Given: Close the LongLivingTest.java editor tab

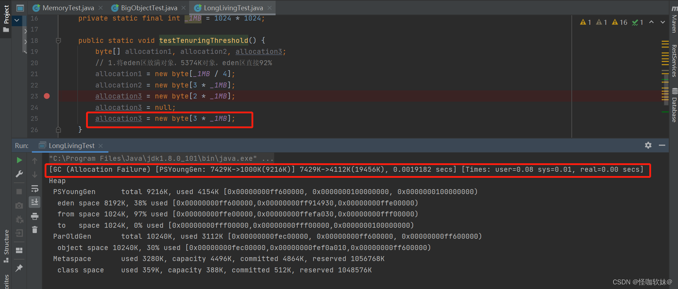Looking at the screenshot, I should [x=270, y=8].
